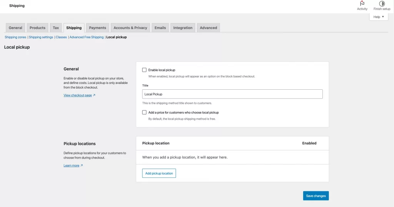394x207 pixels.
Task: Switch to the Emails tab
Action: coord(160,28)
